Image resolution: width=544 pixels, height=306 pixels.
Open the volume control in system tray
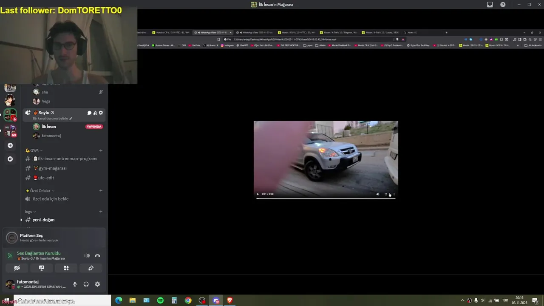click(482, 300)
